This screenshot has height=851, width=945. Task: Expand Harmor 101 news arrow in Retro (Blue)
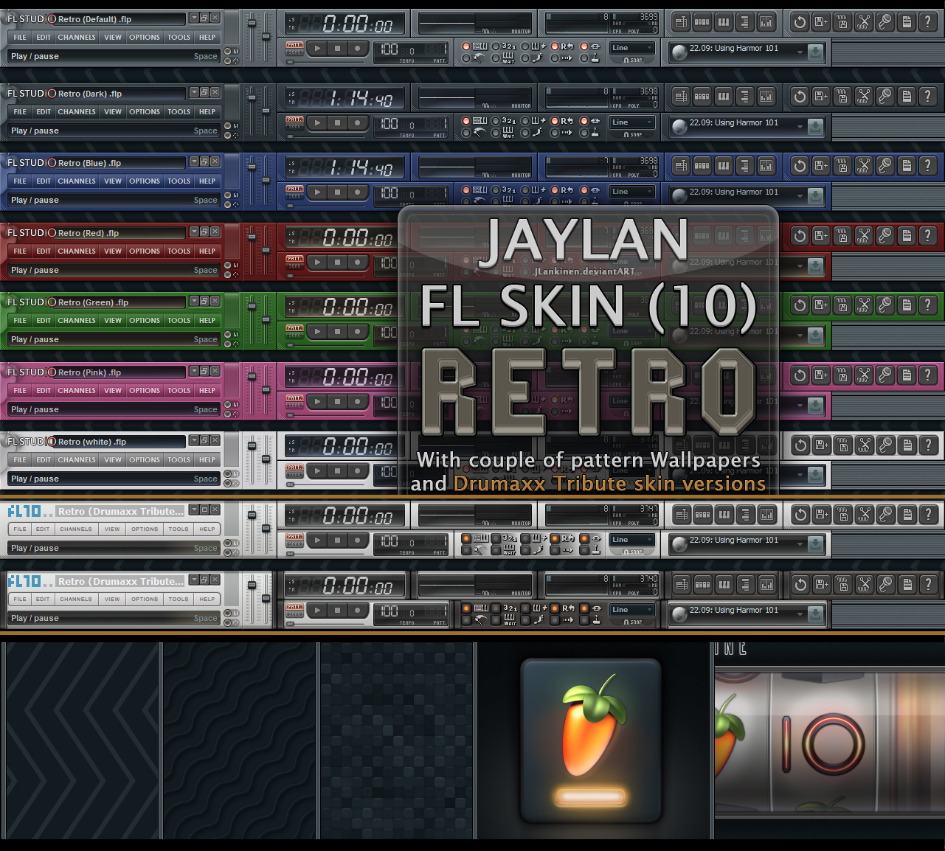coord(799,196)
